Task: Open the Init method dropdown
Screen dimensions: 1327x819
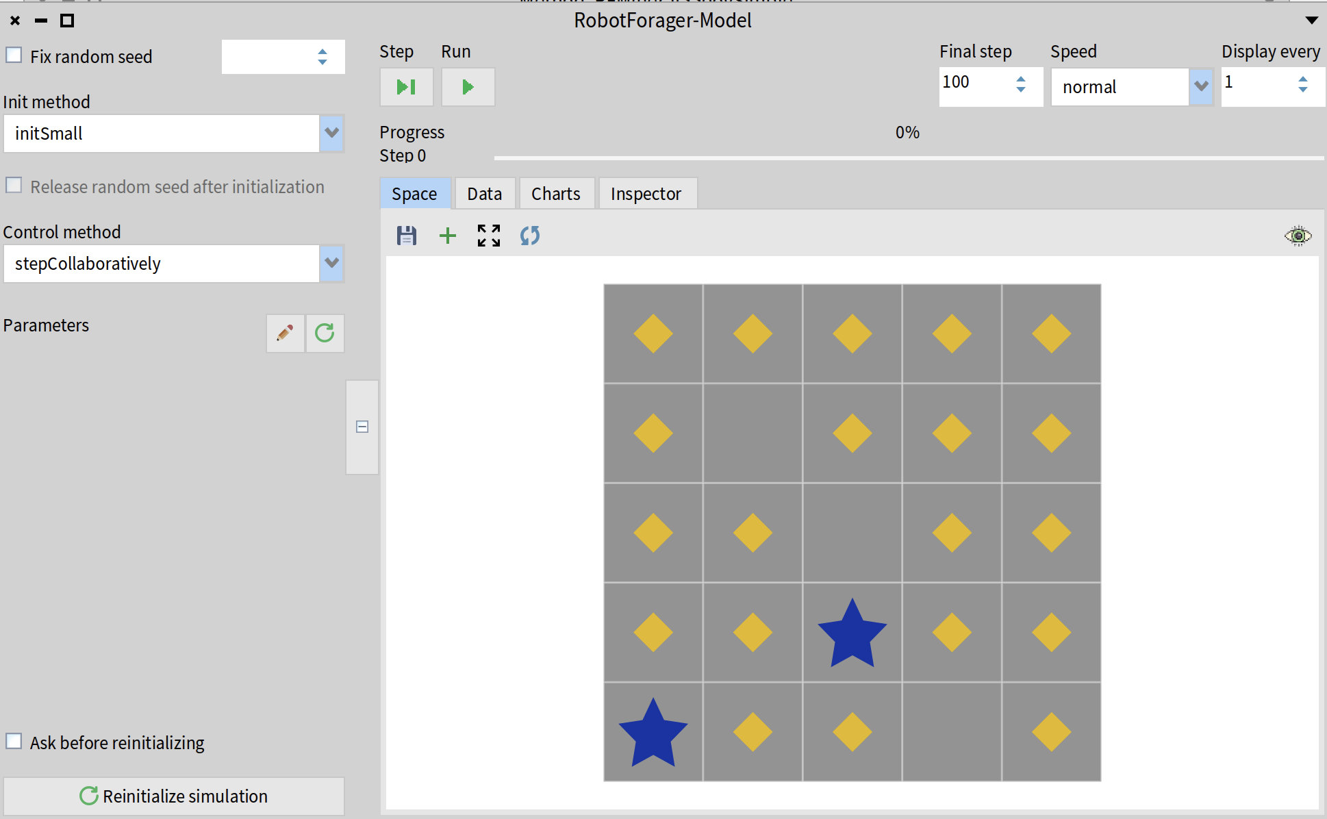Action: 331,133
